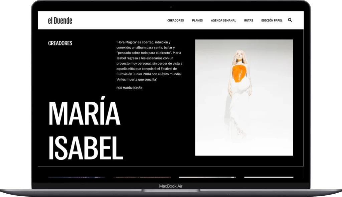Screen dimensions: 342x197
Task: Select Planes in the top navigation
Action: [197, 20]
